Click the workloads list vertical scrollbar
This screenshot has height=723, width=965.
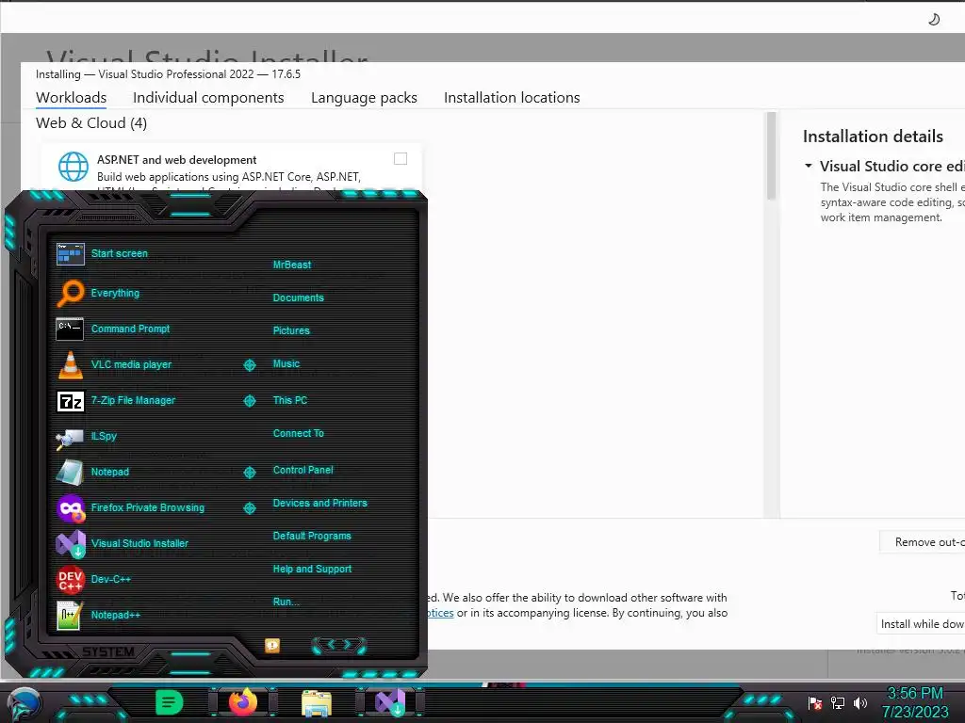[x=771, y=155]
